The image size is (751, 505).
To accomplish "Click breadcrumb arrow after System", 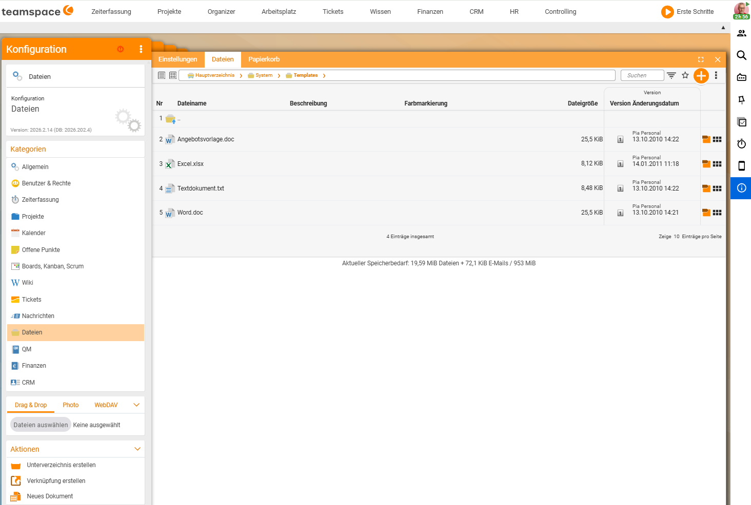I will pos(279,76).
